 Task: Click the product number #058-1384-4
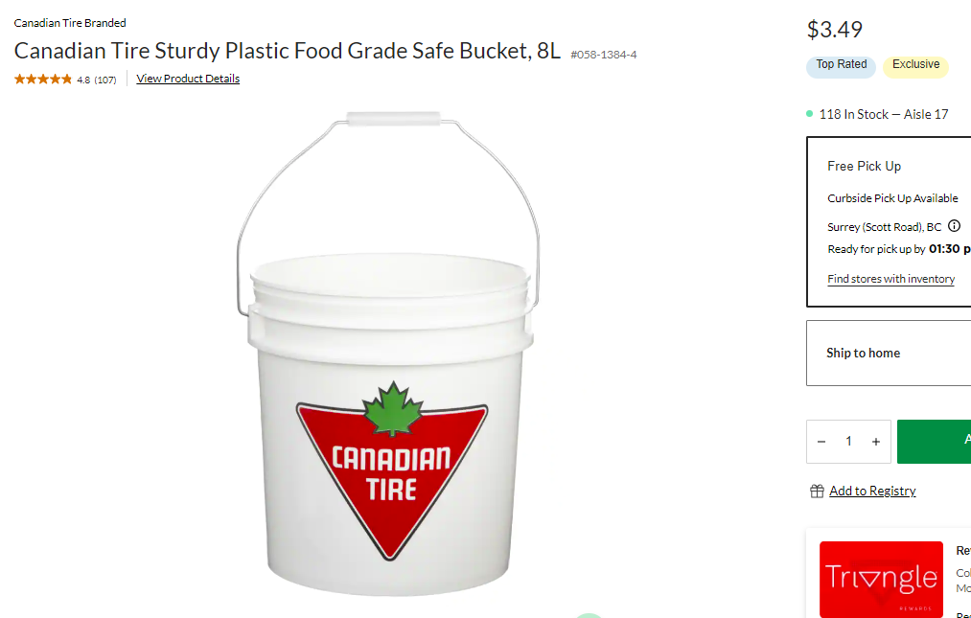[x=603, y=55]
